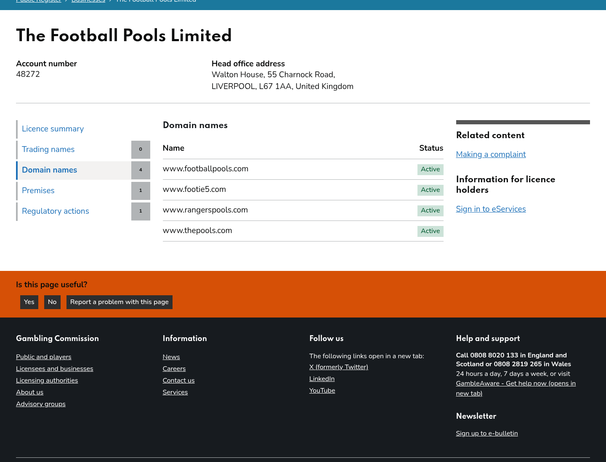Select www.footballpools.com domain text
Viewport: 606px width, 462px height.
pyautogui.click(x=206, y=169)
